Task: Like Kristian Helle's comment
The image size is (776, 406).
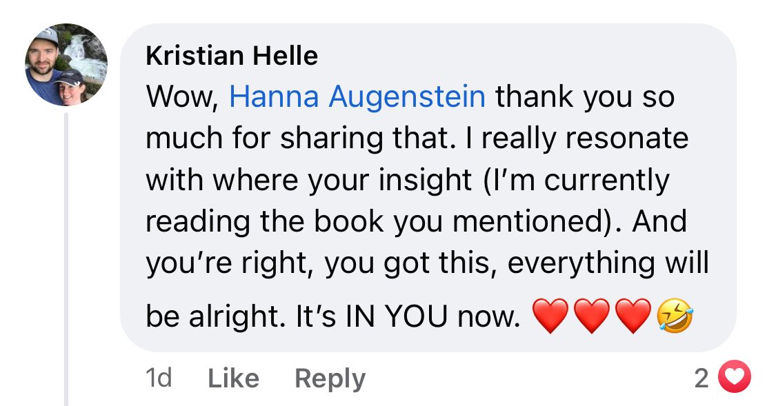Action: (233, 379)
